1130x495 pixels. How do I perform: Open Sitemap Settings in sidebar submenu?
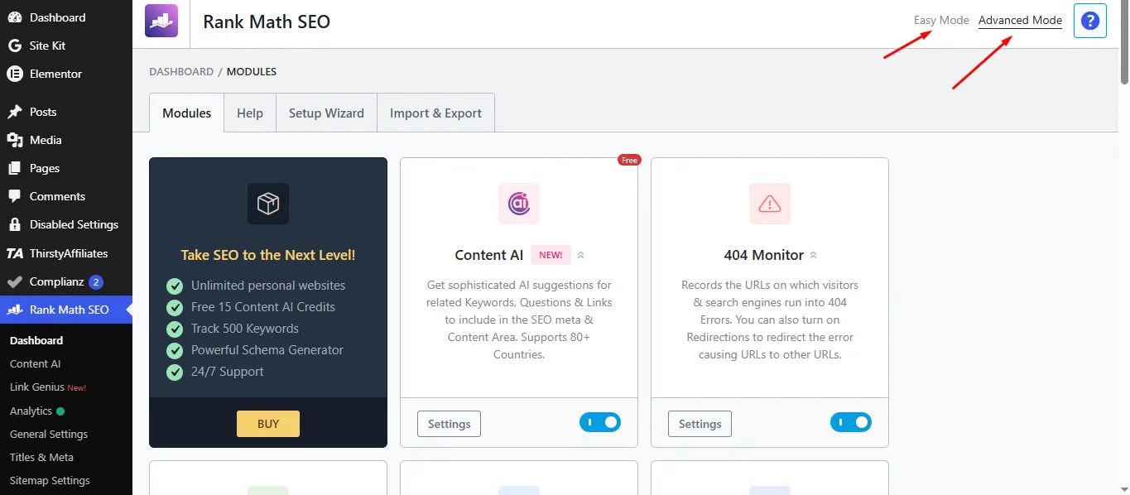click(x=50, y=480)
